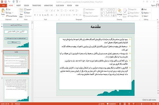159x105 pixels.
Task: Click the zoom in plus button
Action: (x=150, y=104)
